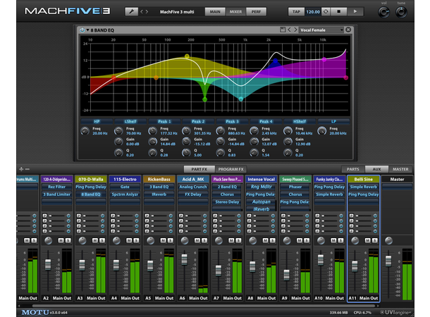Open the wrench settings menu
430x317 pixels.
click(x=132, y=11)
